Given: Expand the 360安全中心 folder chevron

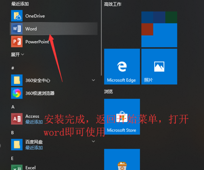Looking at the screenshot, I should pos(93,80).
